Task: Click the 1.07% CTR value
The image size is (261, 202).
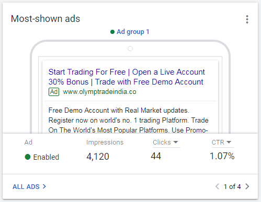Action: pyautogui.click(x=222, y=156)
